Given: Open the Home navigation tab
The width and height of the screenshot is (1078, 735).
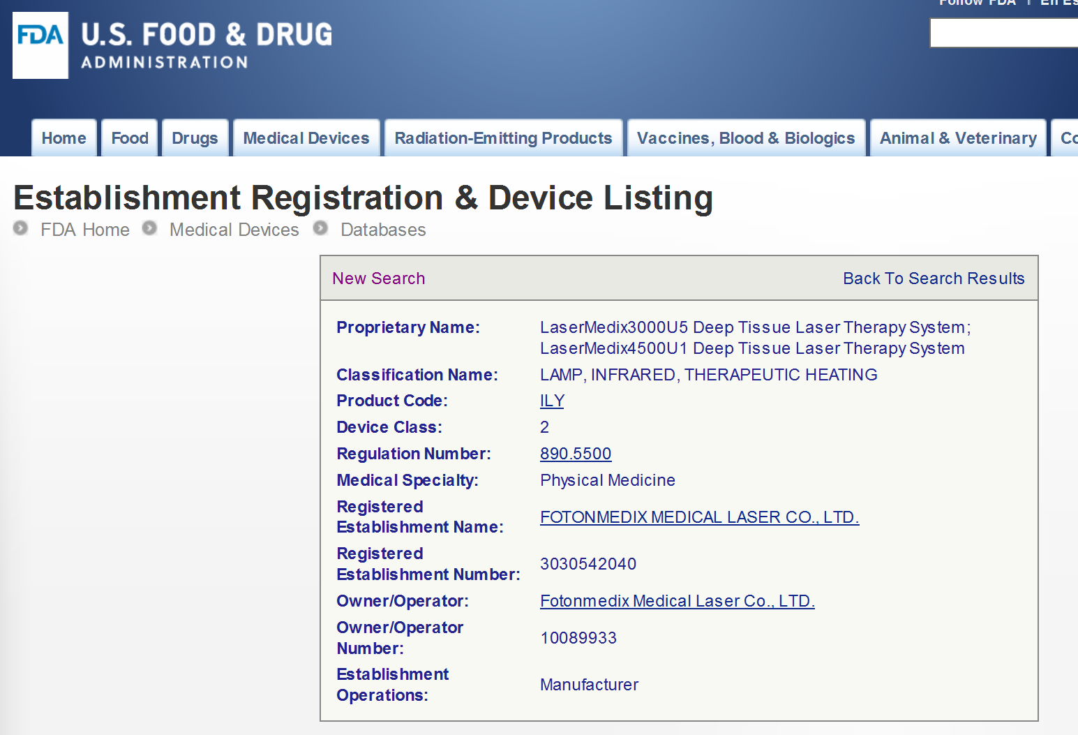Looking at the screenshot, I should click(x=64, y=138).
